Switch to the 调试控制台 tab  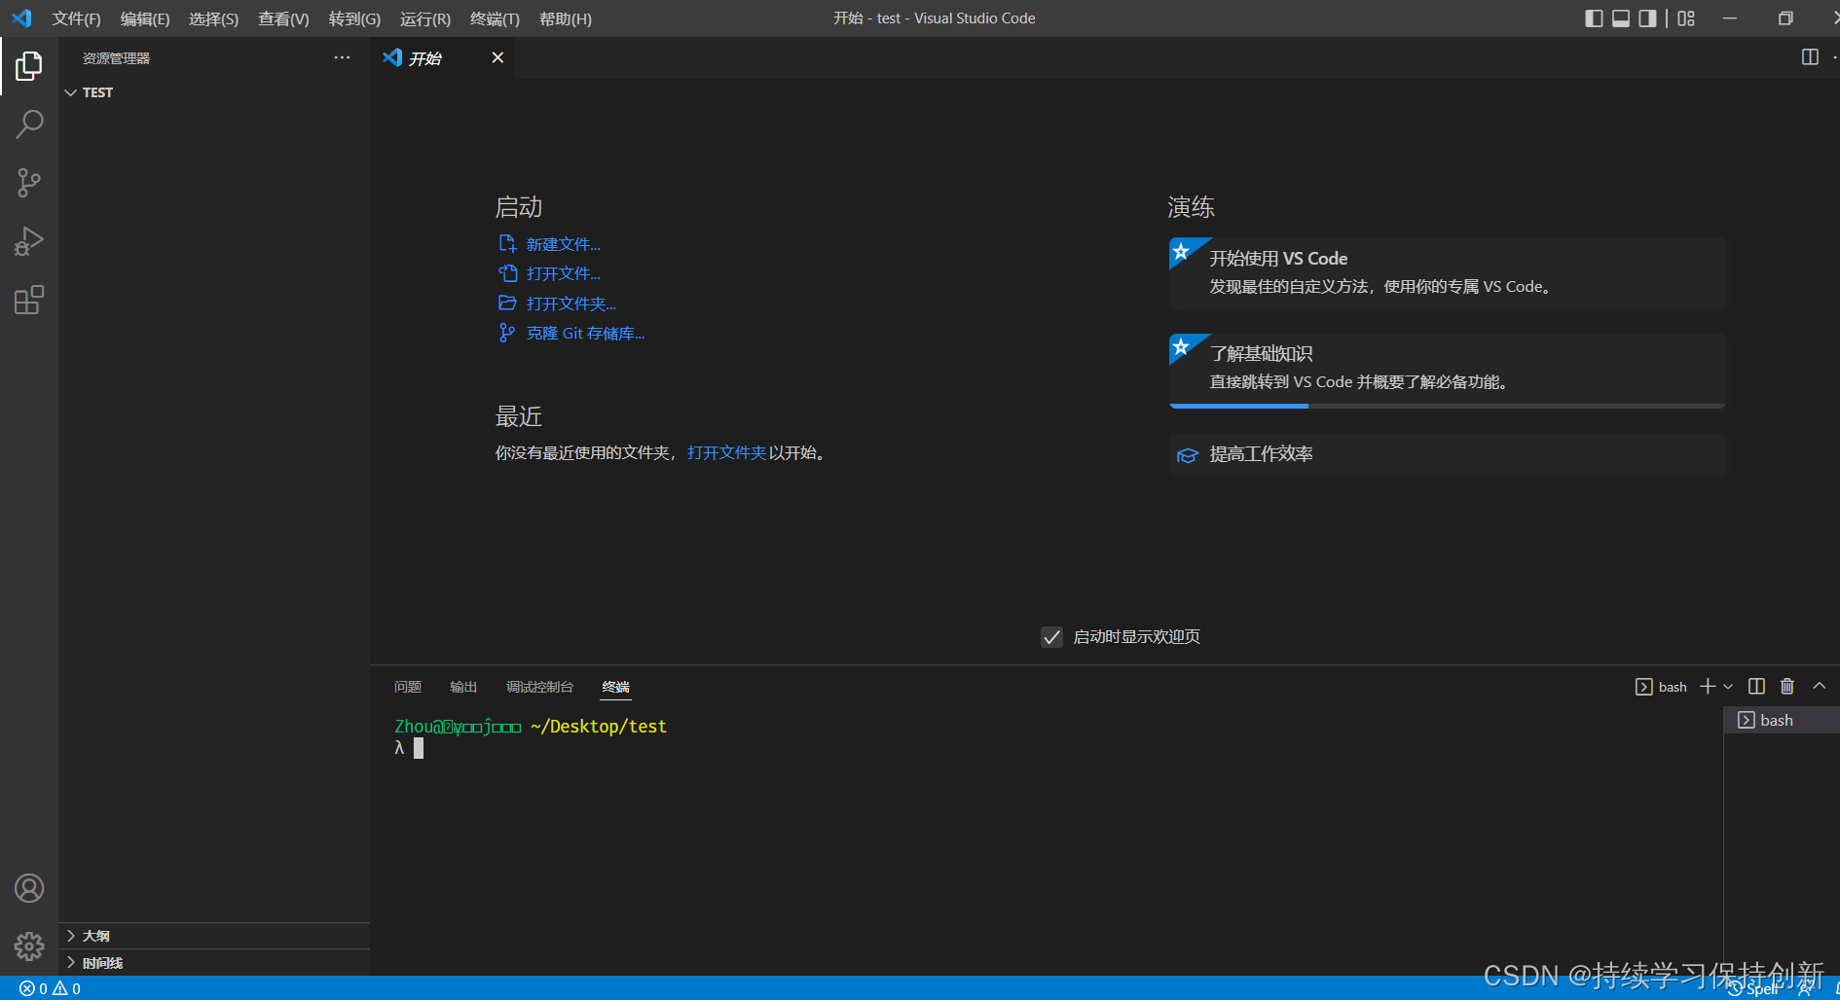pyautogui.click(x=539, y=686)
